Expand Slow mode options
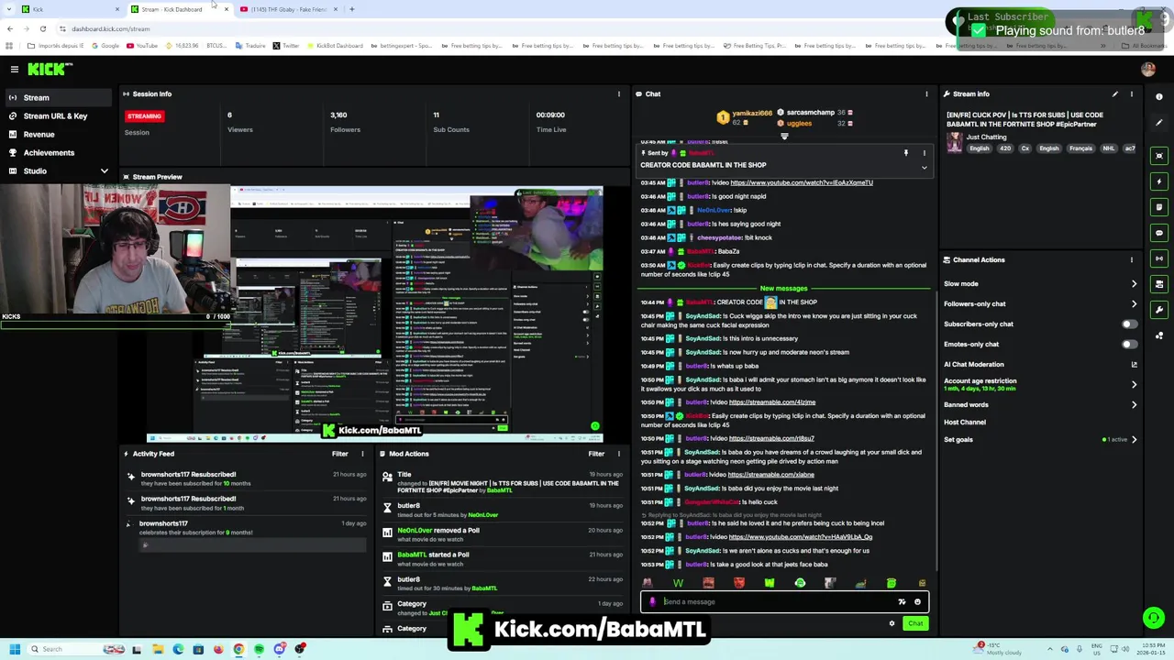 point(1134,283)
